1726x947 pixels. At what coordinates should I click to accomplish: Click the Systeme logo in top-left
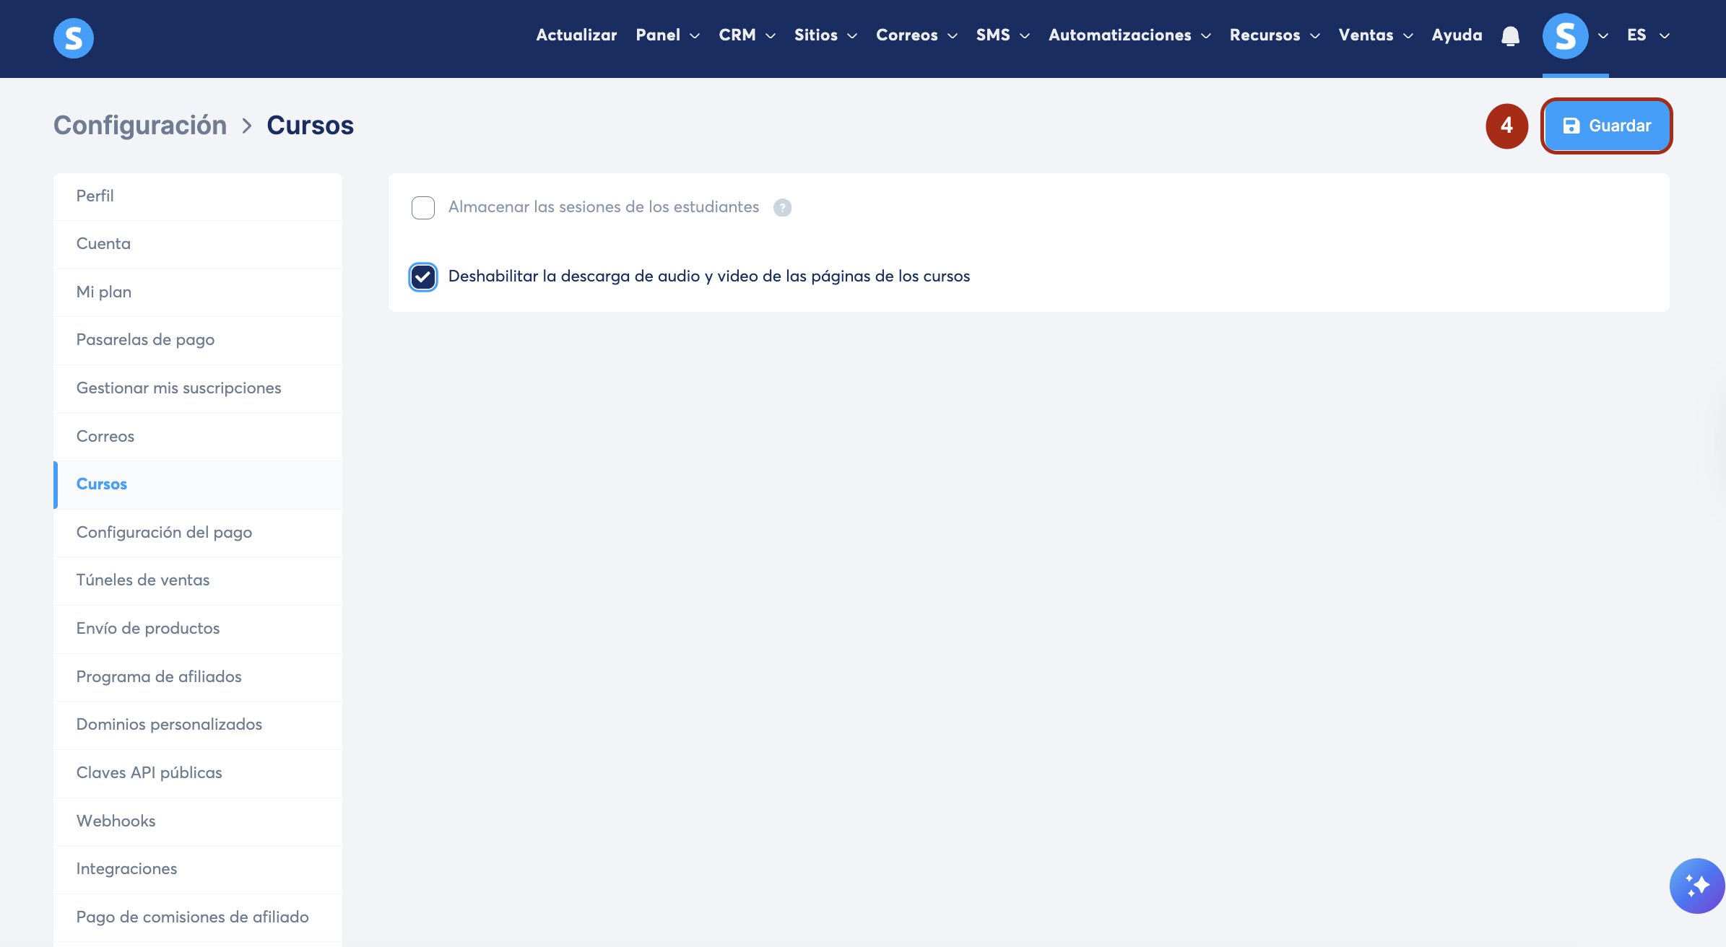(74, 38)
